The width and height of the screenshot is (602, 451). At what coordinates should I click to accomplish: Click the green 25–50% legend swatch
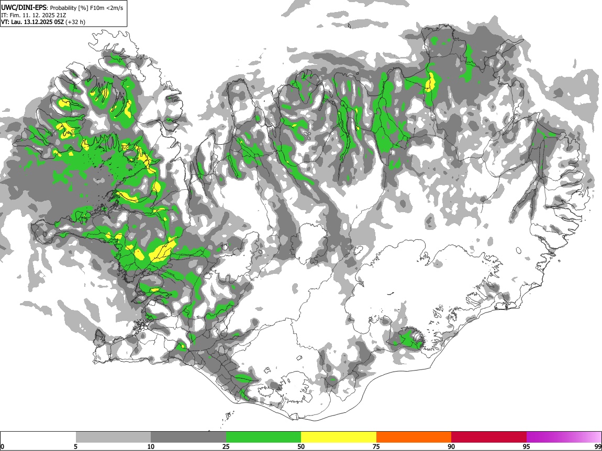click(x=263, y=437)
